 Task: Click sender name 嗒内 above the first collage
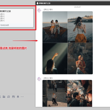[51, 9]
